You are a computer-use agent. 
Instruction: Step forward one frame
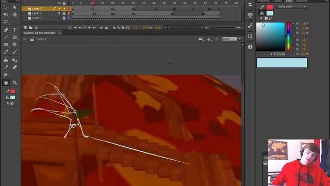click(89, 27)
